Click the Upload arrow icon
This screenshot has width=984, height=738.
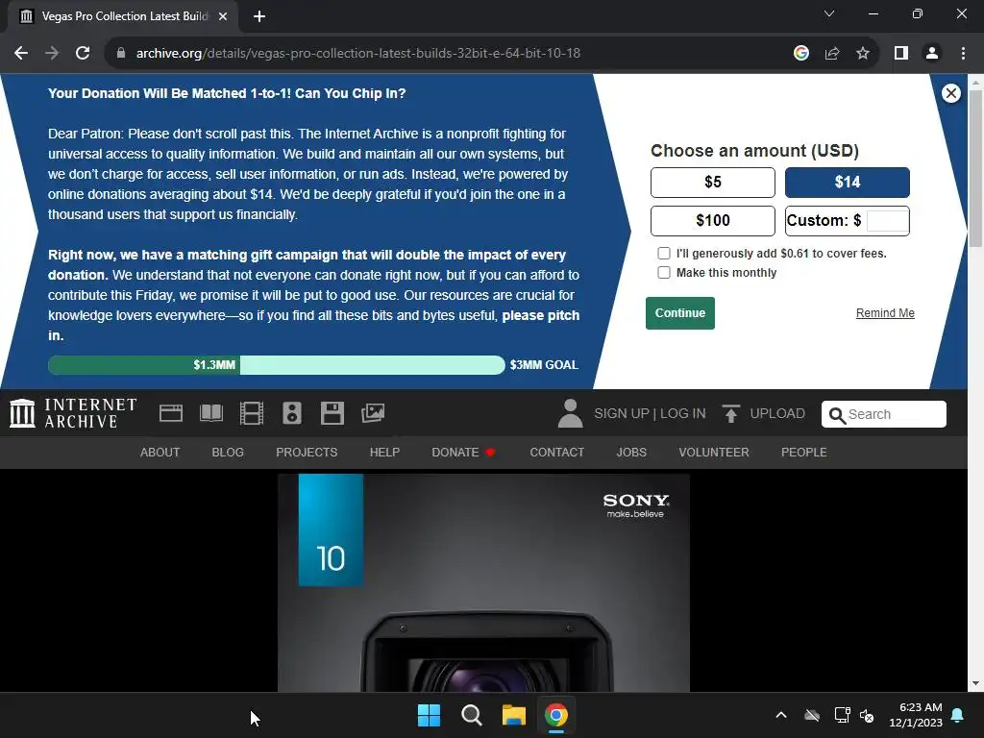coord(730,413)
